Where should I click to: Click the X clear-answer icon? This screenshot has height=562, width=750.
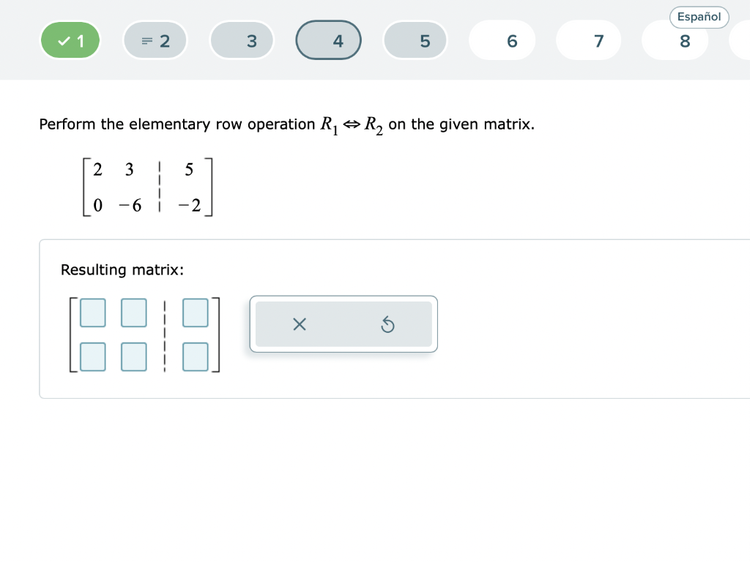tap(299, 324)
